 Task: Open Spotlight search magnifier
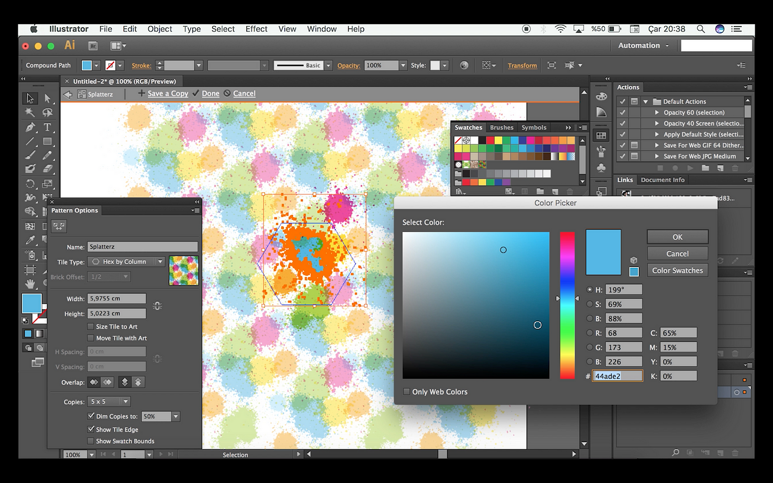click(x=700, y=29)
